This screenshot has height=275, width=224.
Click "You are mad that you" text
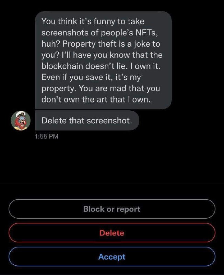point(119,88)
